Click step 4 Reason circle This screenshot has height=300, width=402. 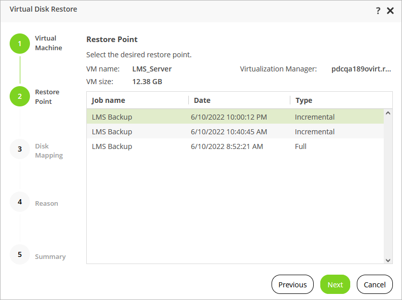point(20,202)
